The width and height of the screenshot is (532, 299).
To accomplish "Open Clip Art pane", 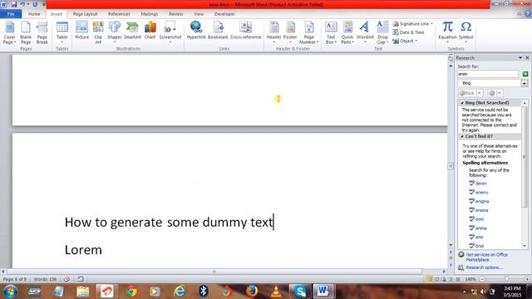I will [98, 32].
